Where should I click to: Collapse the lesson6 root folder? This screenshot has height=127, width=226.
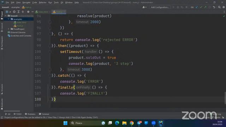coord(6,16)
